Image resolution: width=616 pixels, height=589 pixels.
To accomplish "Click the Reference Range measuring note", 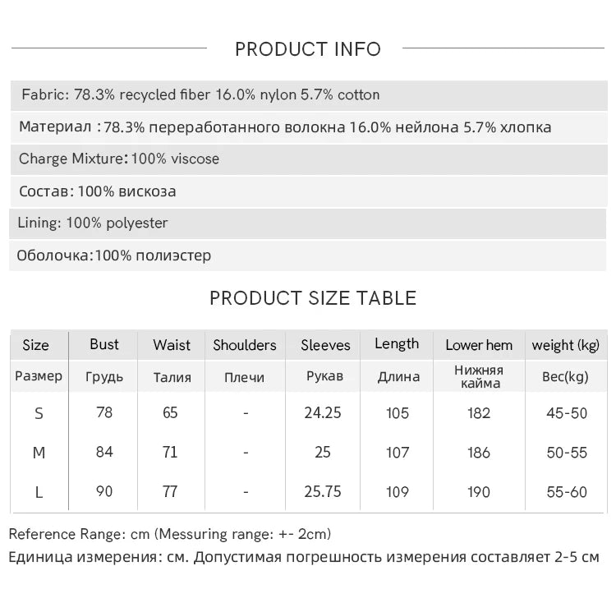I will tap(170, 534).
